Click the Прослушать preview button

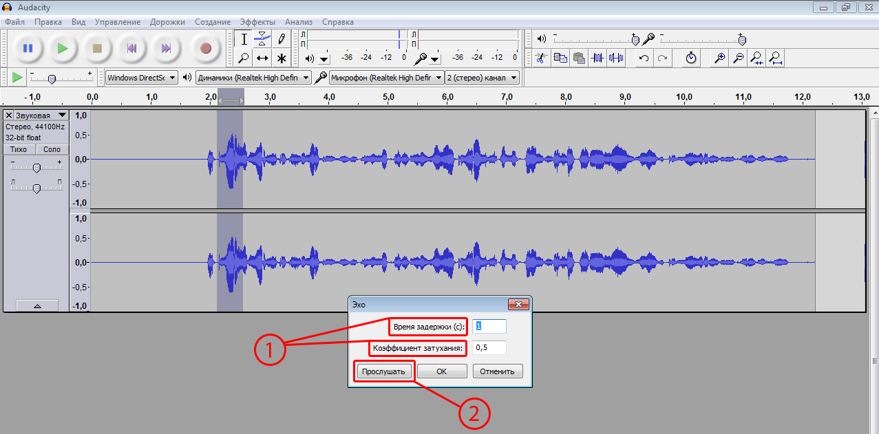click(x=385, y=371)
